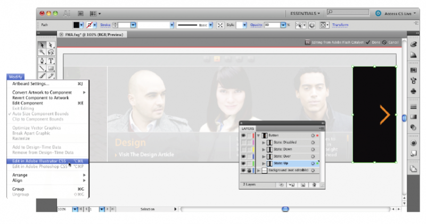Screen dimensions: 426x224
Task: Click the Transform link in control bar
Action: [x=340, y=25]
